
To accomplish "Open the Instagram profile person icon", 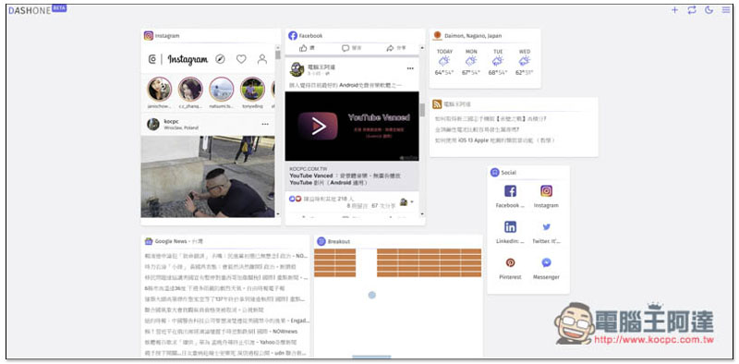I will pyautogui.click(x=262, y=59).
